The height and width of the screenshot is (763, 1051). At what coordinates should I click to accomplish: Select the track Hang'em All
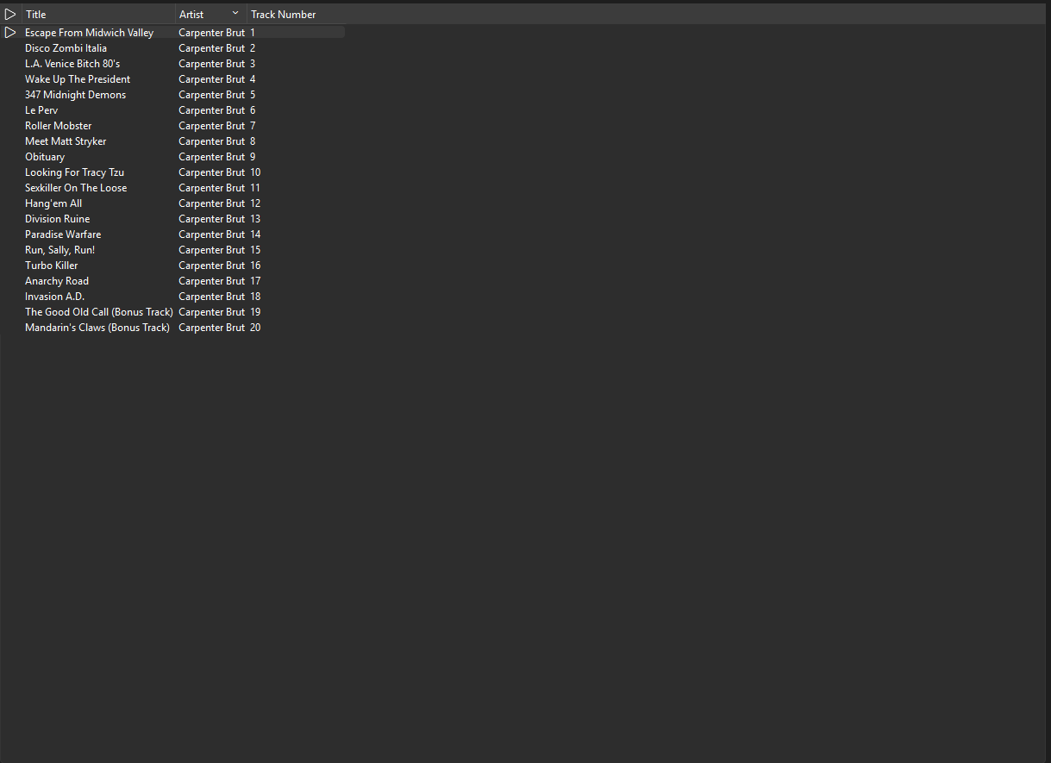coord(53,203)
